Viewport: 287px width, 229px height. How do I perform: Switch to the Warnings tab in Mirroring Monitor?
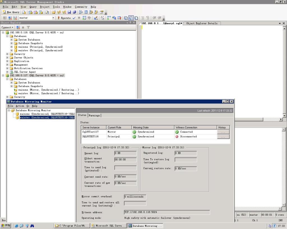point(94,115)
